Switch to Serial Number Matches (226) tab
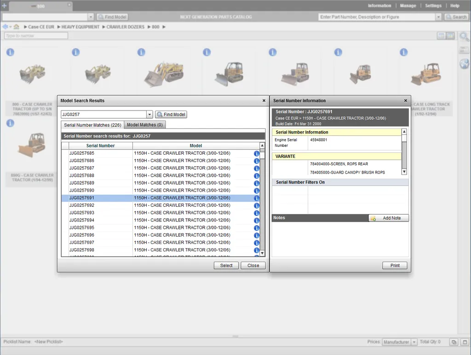Image resolution: width=471 pixels, height=355 pixels. pos(92,125)
